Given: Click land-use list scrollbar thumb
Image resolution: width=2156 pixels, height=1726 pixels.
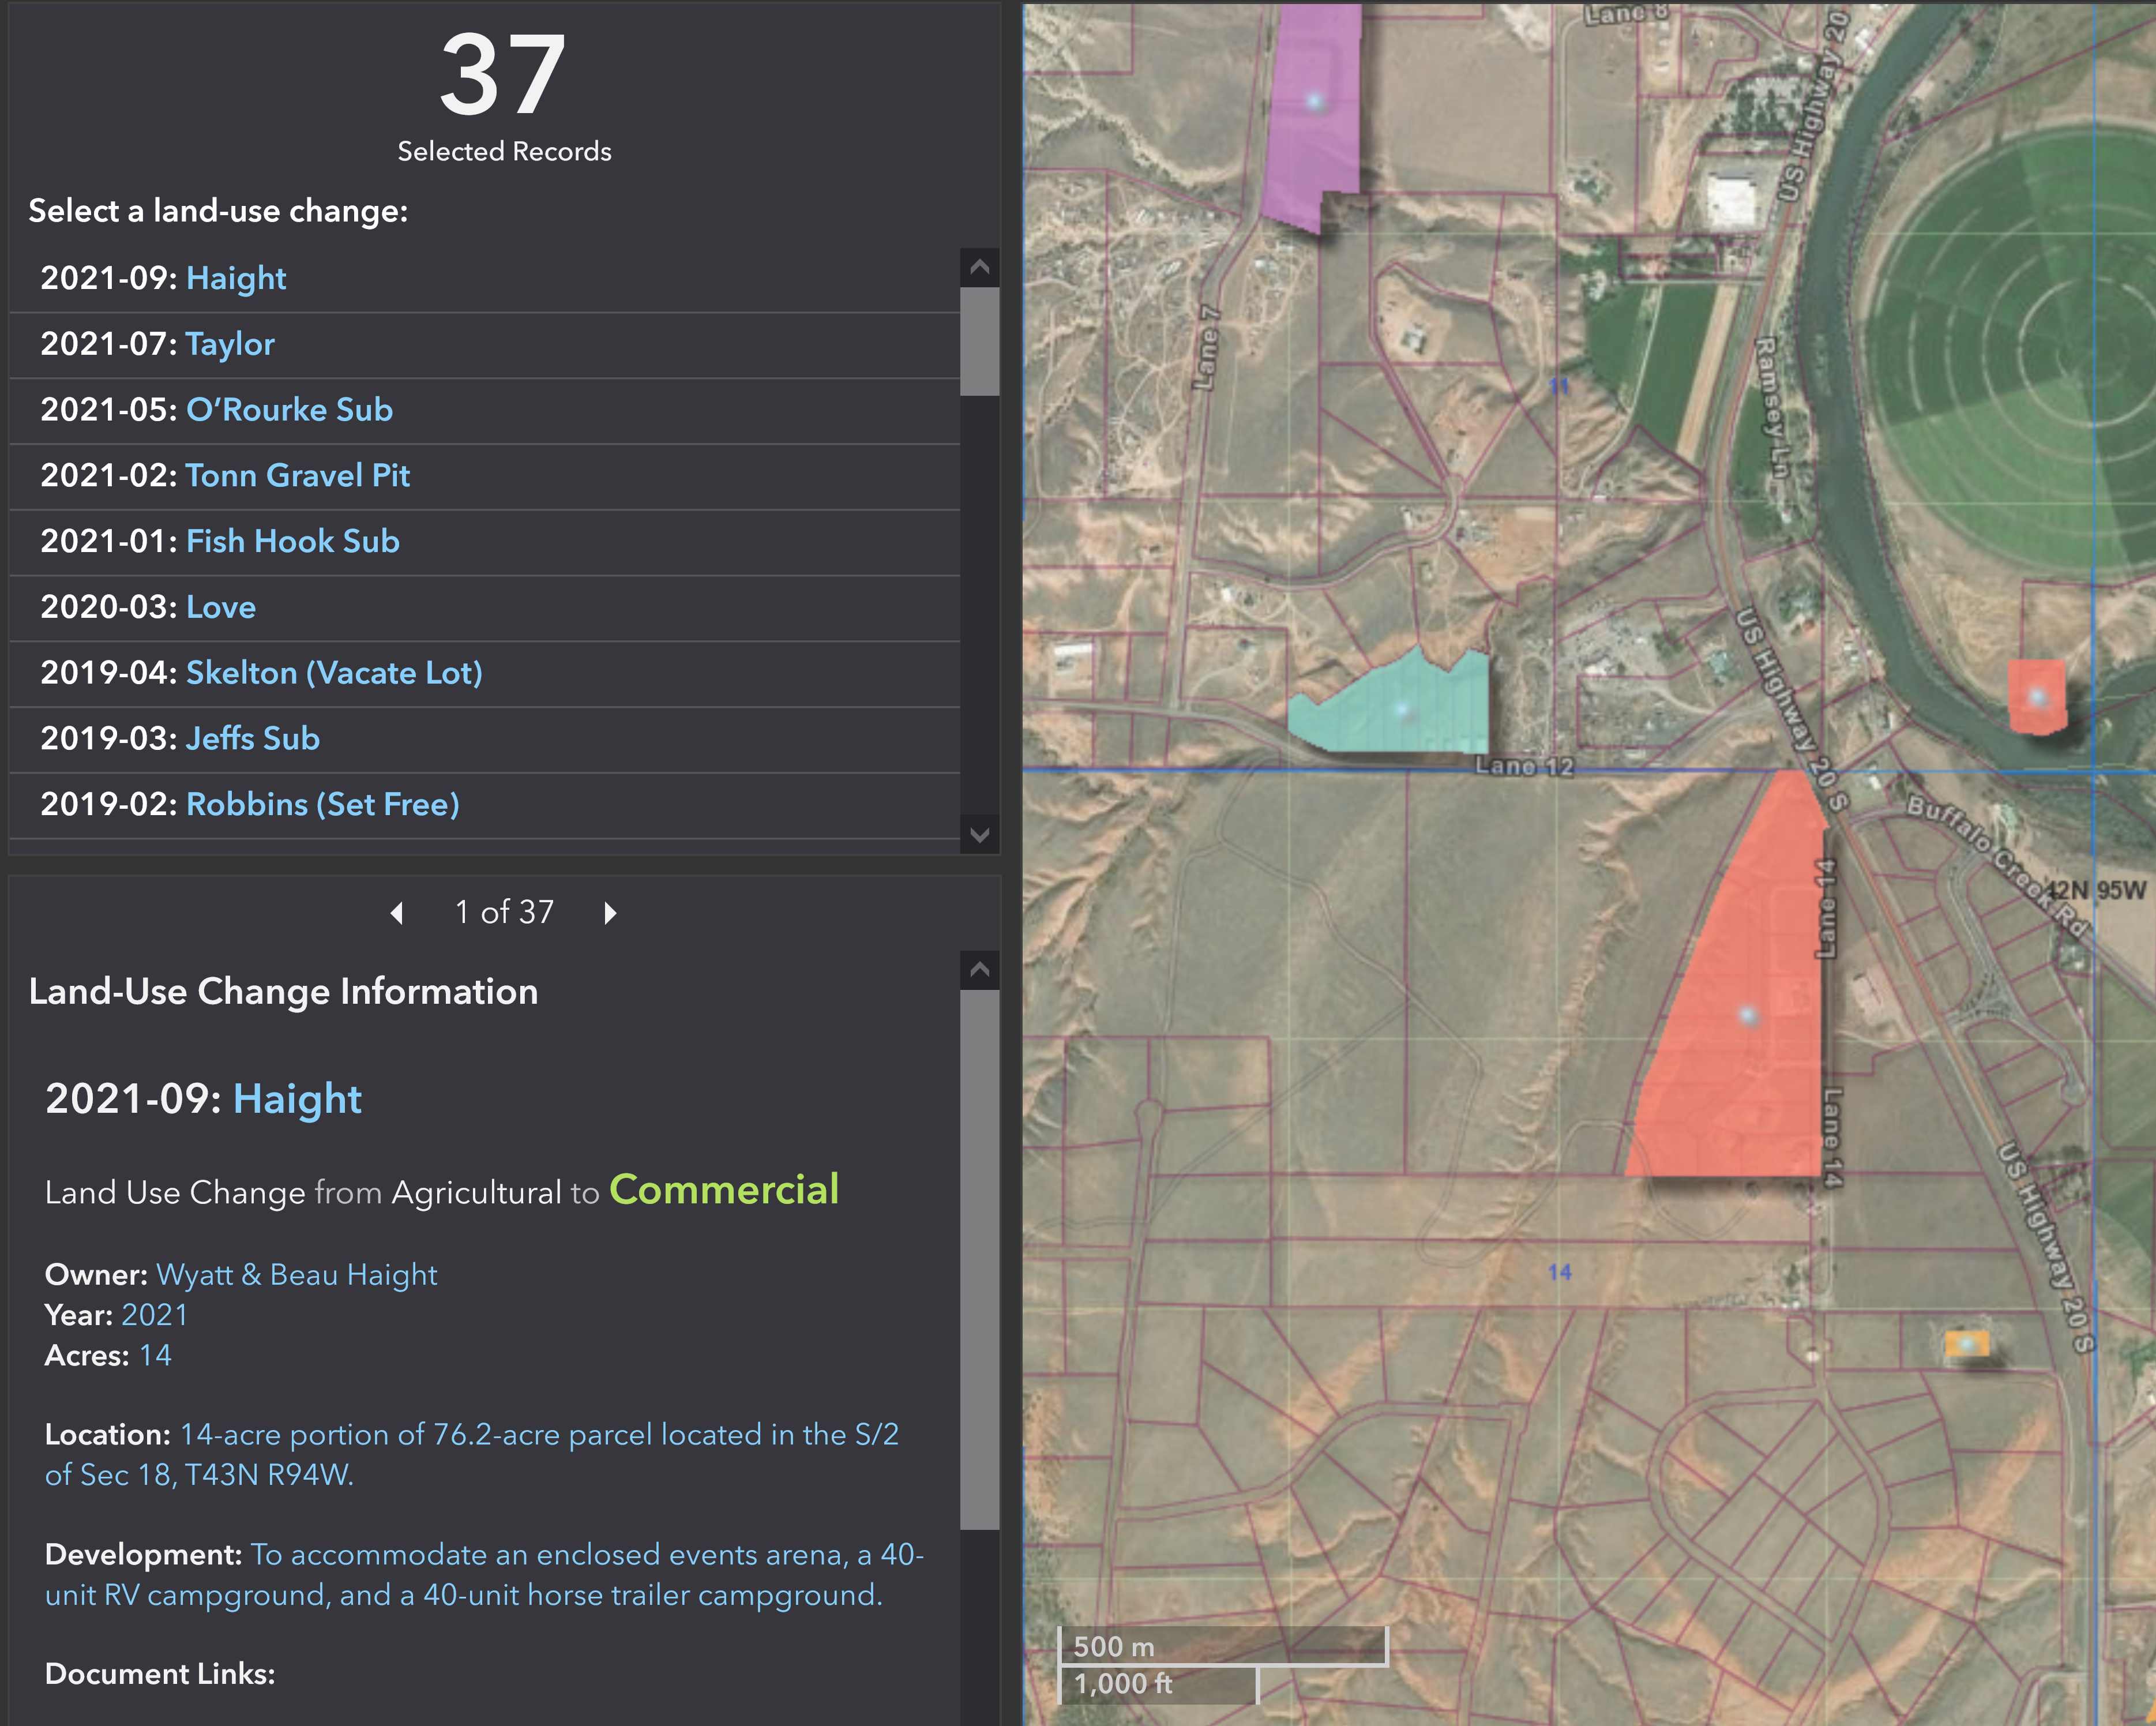Looking at the screenshot, I should [979, 342].
